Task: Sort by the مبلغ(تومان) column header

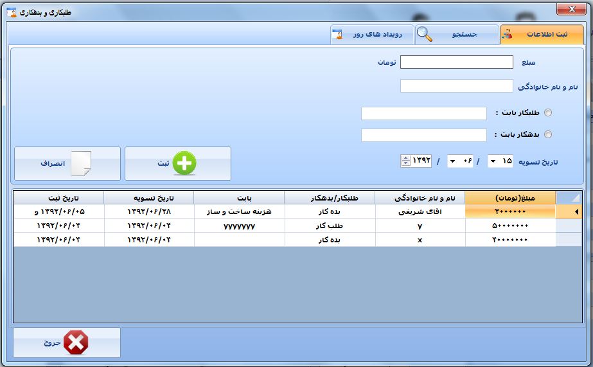Action: tap(510, 198)
